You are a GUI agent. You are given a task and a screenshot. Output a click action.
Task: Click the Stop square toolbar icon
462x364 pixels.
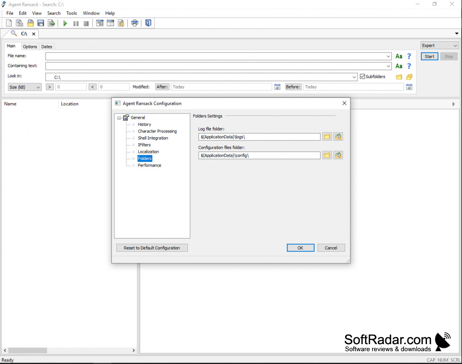coord(86,23)
